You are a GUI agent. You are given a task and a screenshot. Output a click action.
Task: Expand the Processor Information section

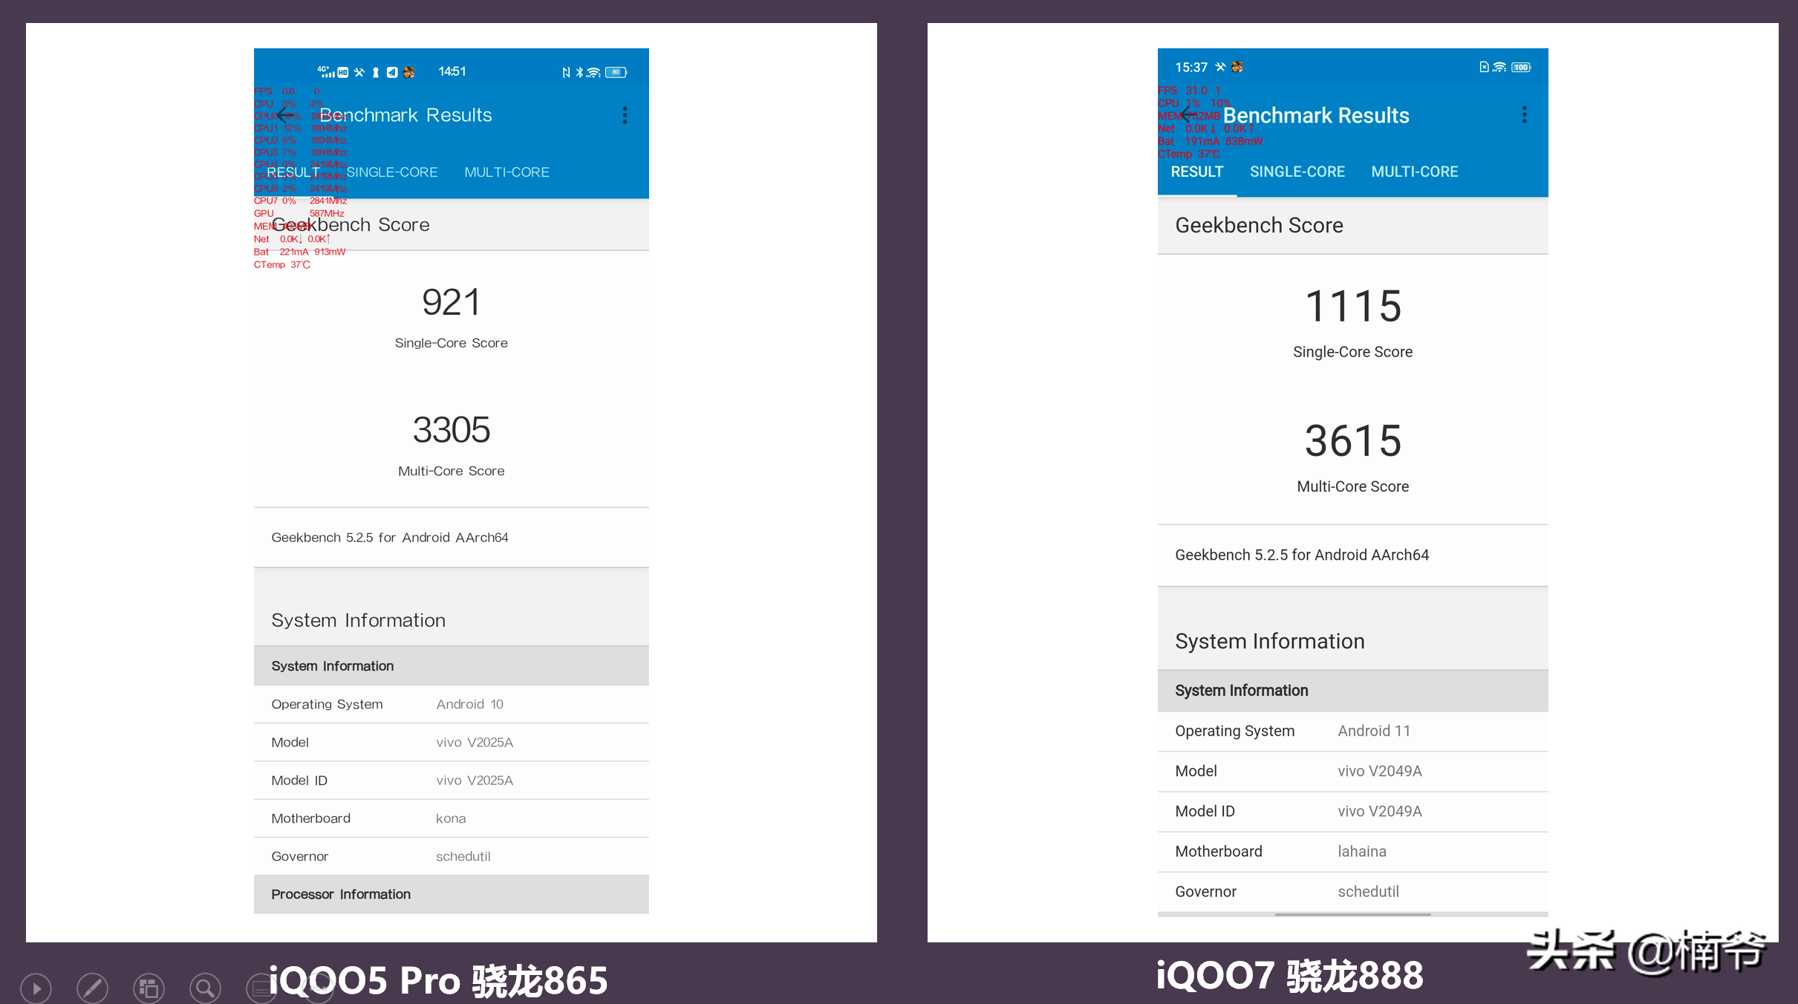pos(341,894)
